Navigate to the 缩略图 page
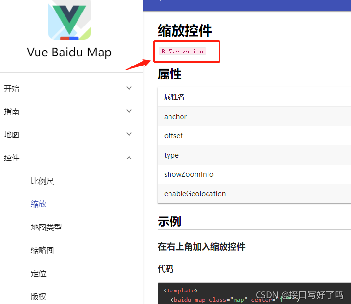This screenshot has height=304, width=351. 42,250
